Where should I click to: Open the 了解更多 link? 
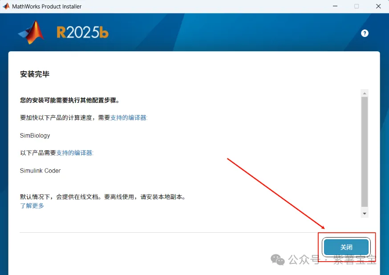[x=32, y=205]
